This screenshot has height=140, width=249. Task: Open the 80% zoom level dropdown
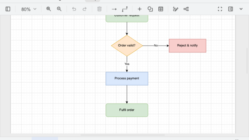pyautogui.click(x=29, y=9)
